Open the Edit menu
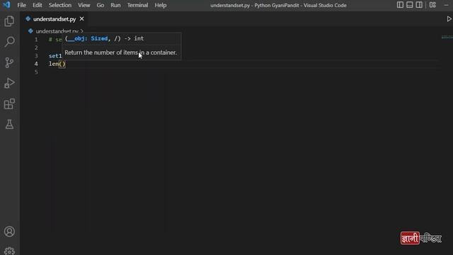 pyautogui.click(x=38, y=5)
